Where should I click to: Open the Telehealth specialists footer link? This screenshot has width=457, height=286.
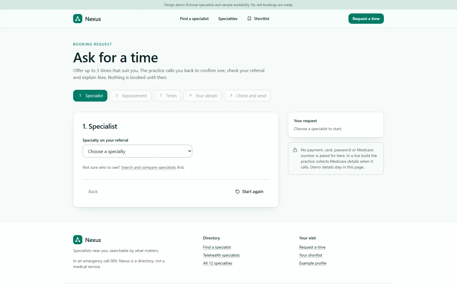click(221, 255)
